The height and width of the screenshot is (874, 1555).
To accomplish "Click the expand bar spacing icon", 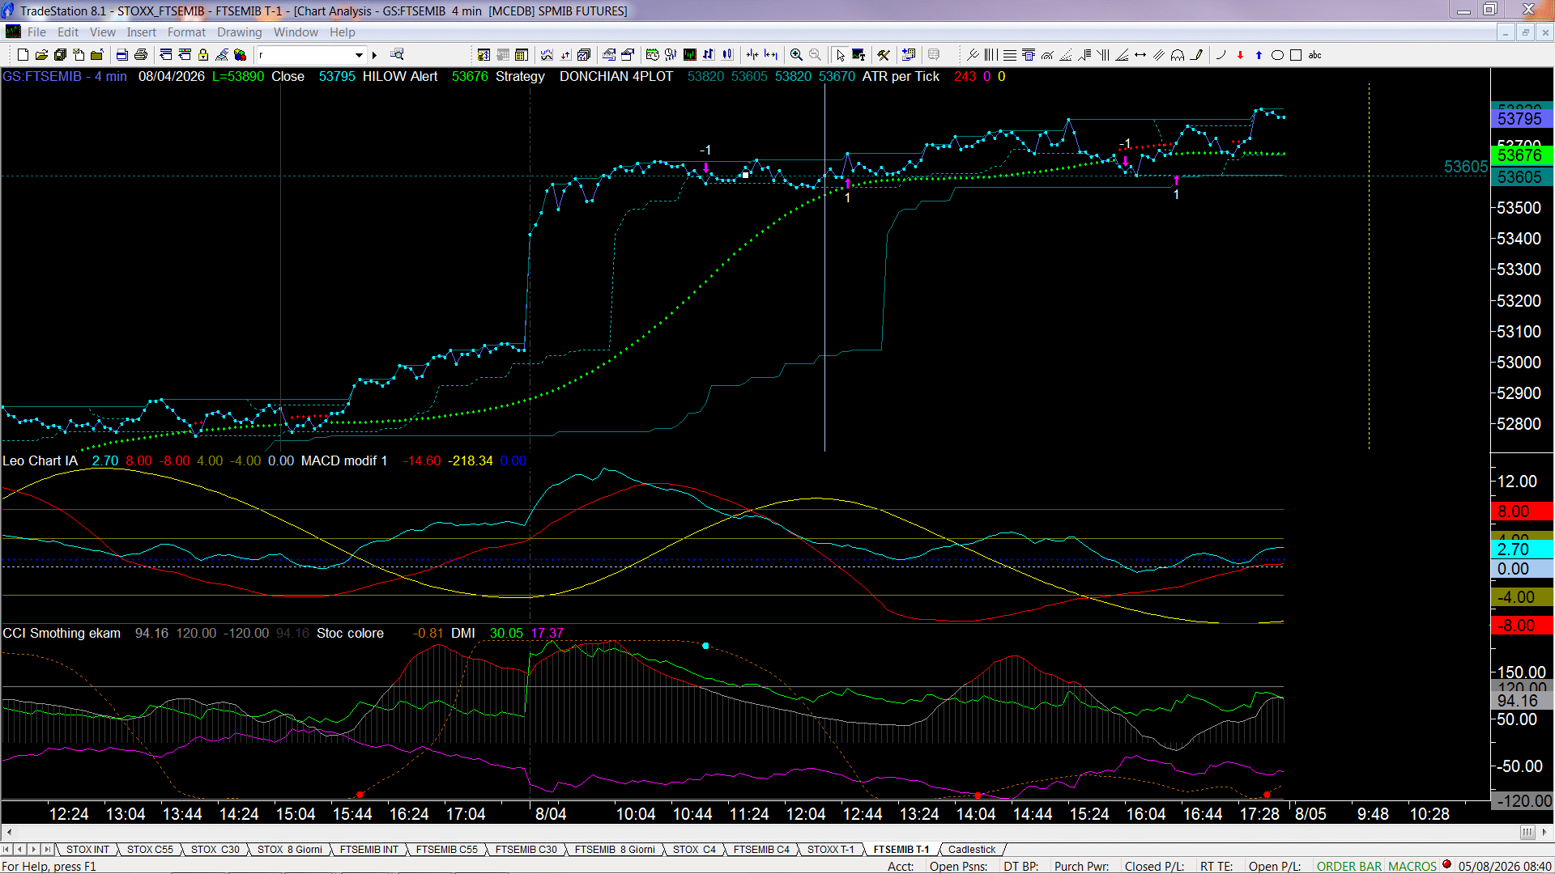I will [771, 55].
